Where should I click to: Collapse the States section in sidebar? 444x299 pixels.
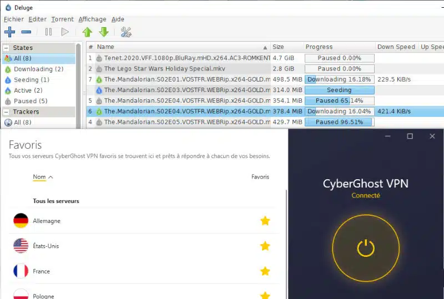(6, 48)
